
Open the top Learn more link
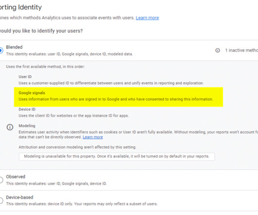[x=147, y=18]
